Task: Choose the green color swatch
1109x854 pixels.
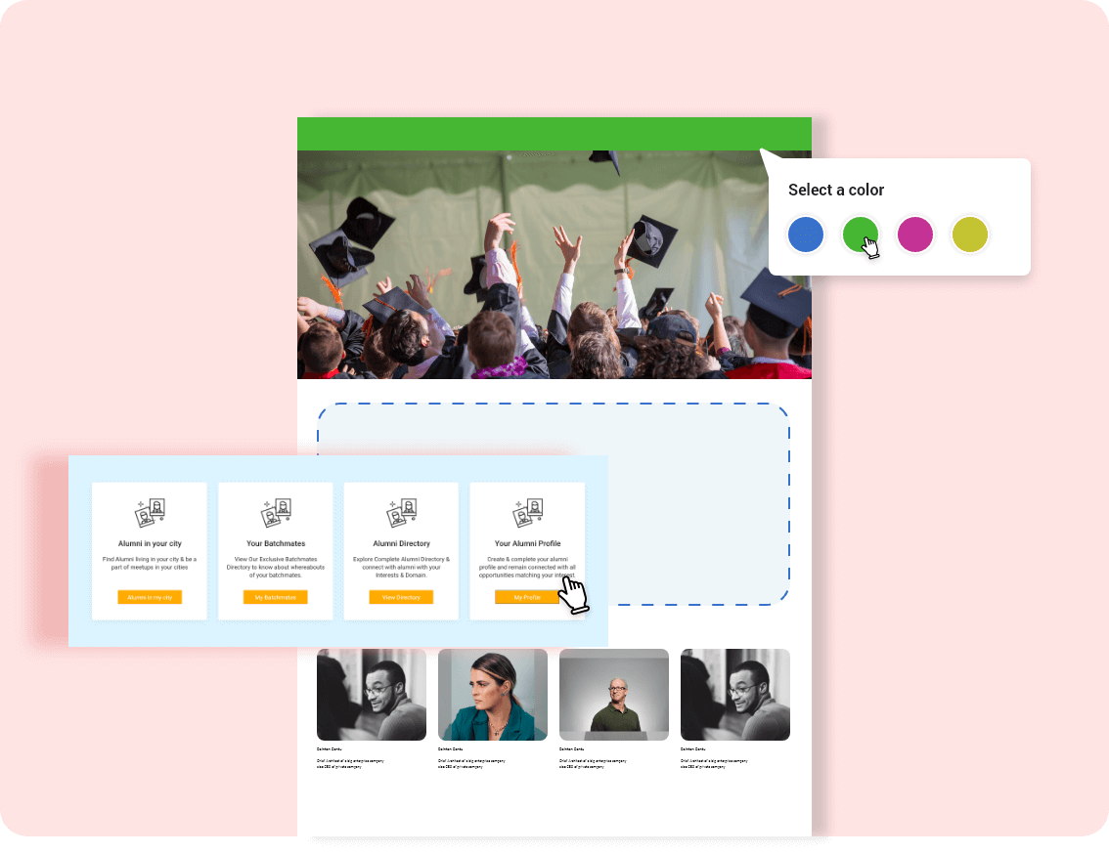Action: tap(861, 235)
